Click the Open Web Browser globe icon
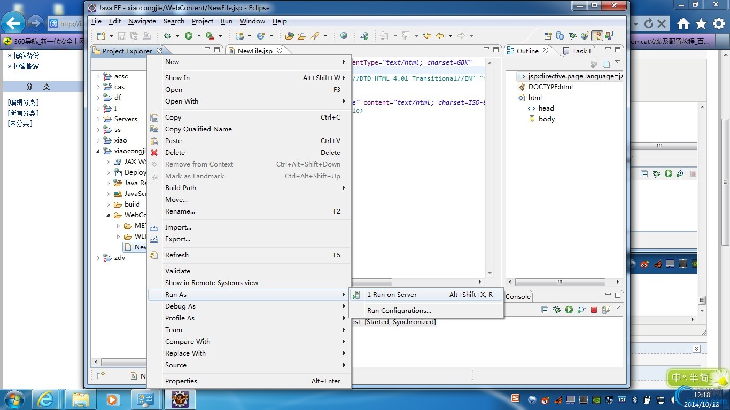 point(344,36)
